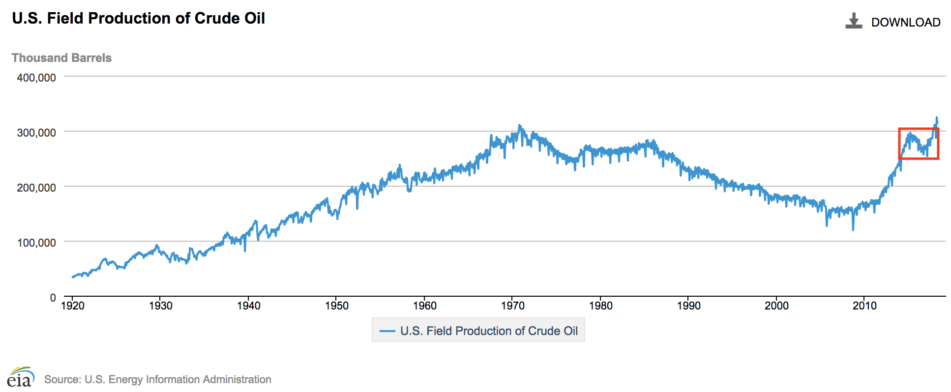Click the 0 value on y-axis
The width and height of the screenshot is (951, 392).
coord(53,298)
